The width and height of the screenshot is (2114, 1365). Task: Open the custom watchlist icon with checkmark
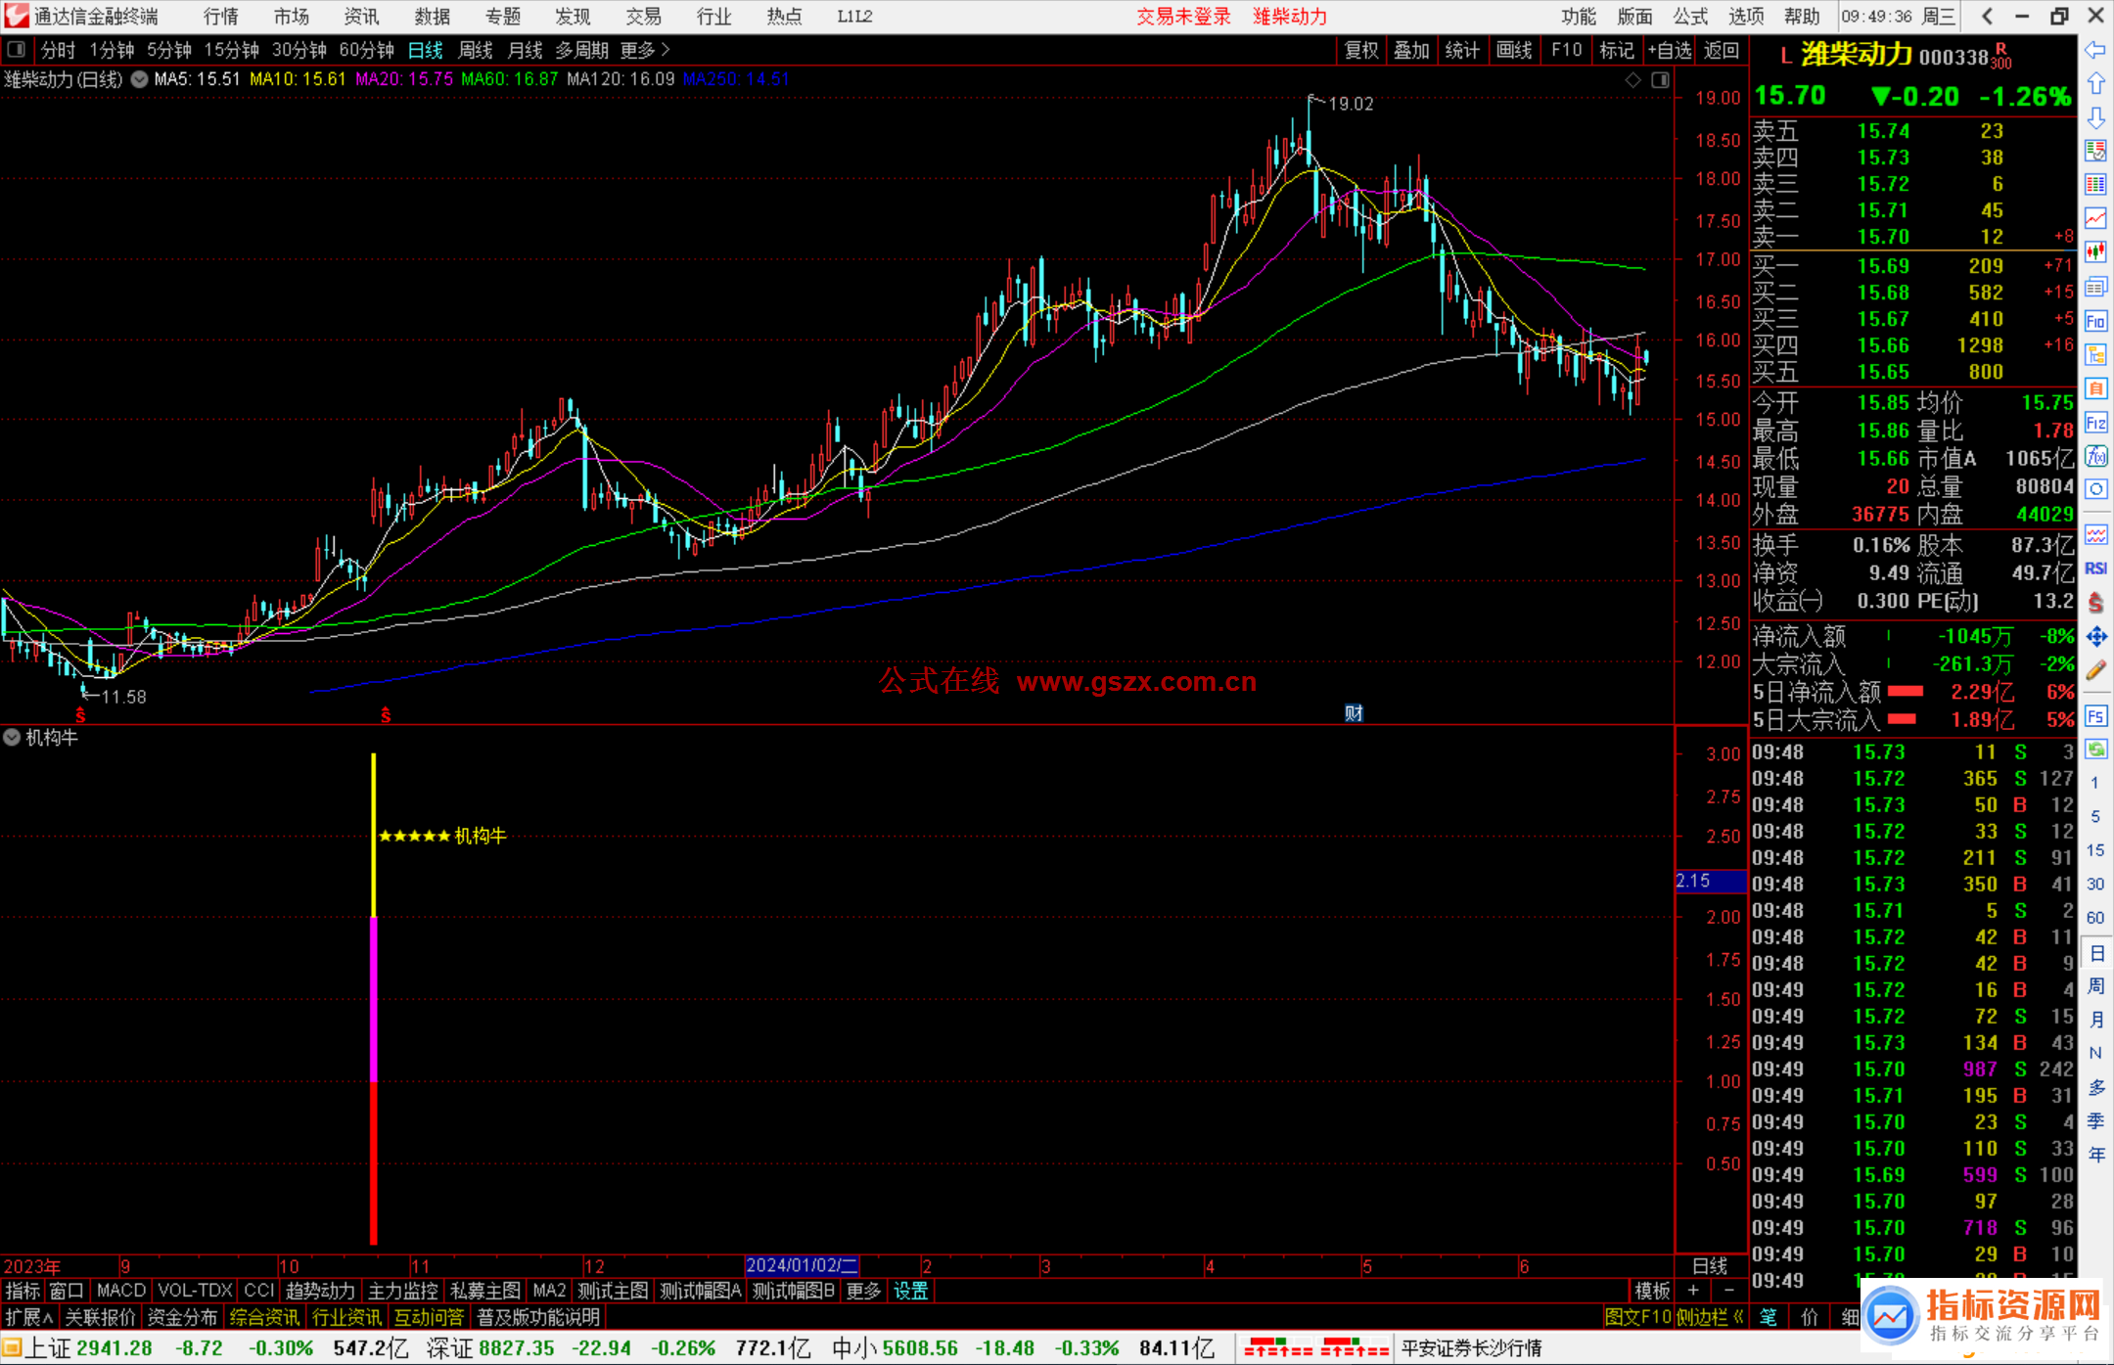[x=2095, y=151]
